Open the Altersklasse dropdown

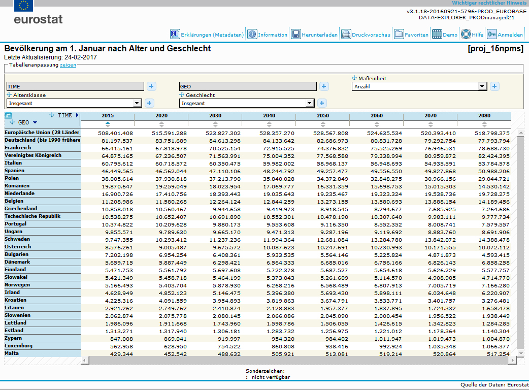[136, 103]
